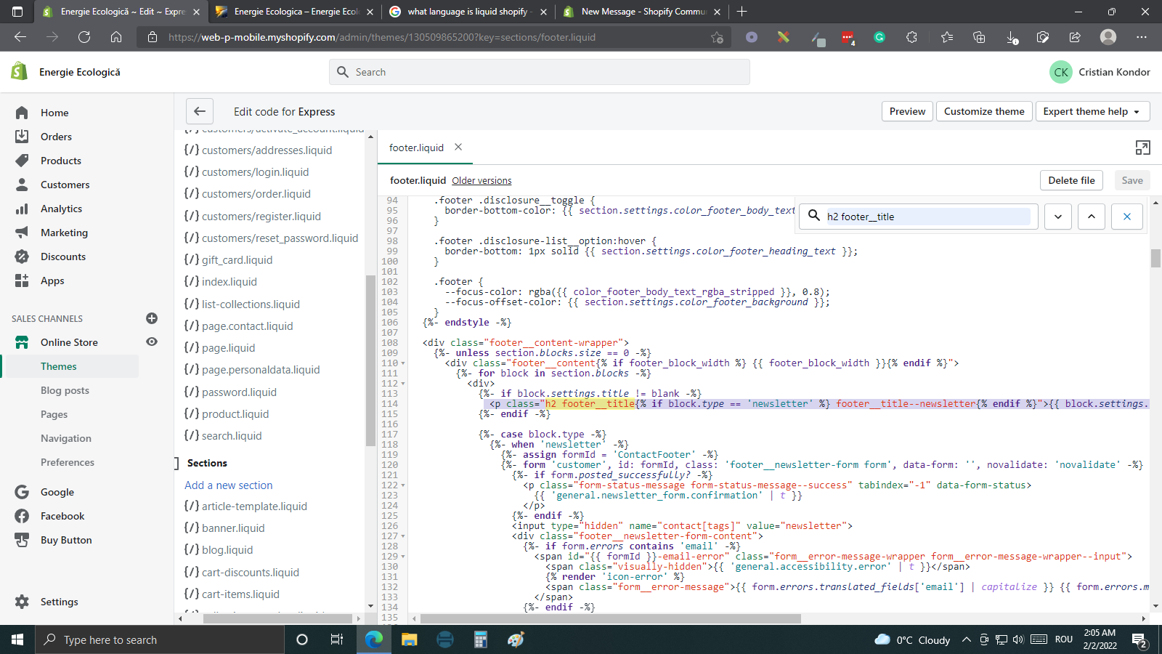
Task: Close the code search box
Action: 1126,217
